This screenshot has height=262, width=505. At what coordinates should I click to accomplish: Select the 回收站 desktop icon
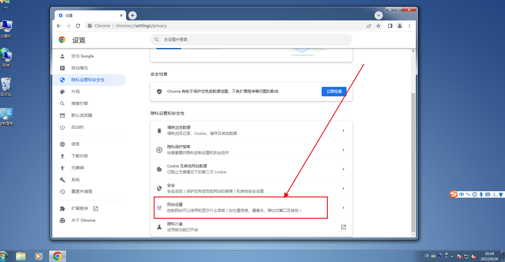[6, 87]
